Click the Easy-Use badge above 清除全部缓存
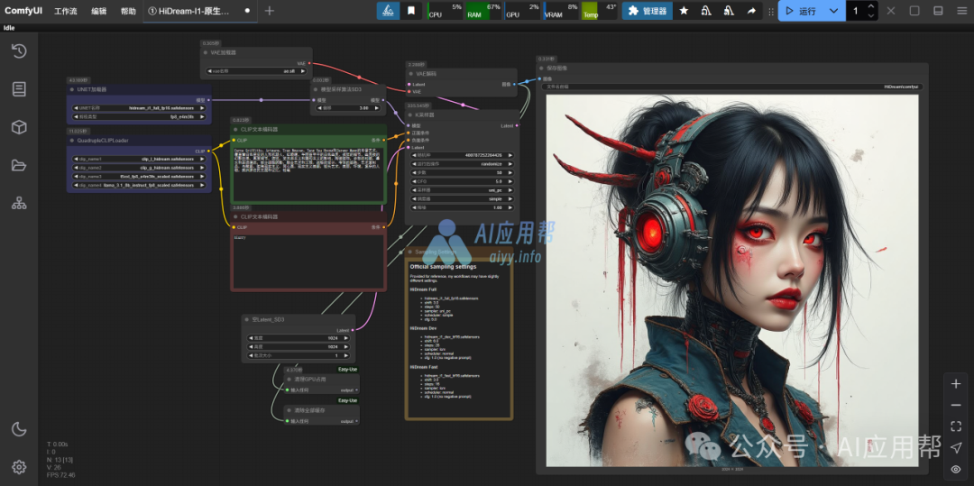 (x=347, y=401)
